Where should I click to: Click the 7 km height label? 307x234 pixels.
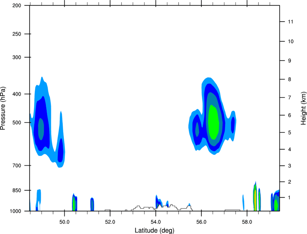click(290, 98)
